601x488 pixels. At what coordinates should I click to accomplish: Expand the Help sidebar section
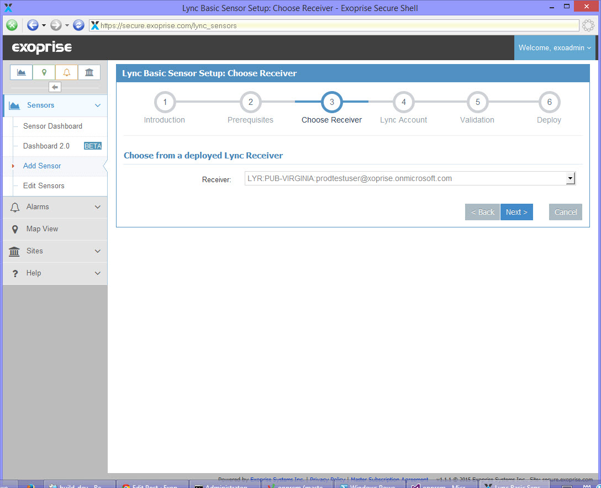pyautogui.click(x=55, y=273)
